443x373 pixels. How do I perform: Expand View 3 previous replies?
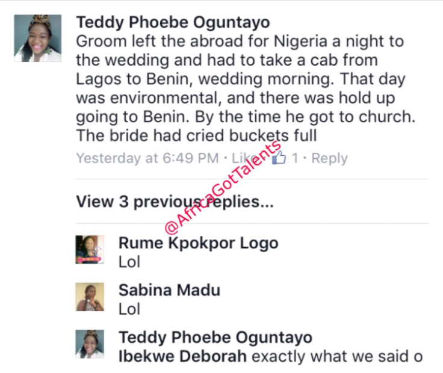[175, 202]
